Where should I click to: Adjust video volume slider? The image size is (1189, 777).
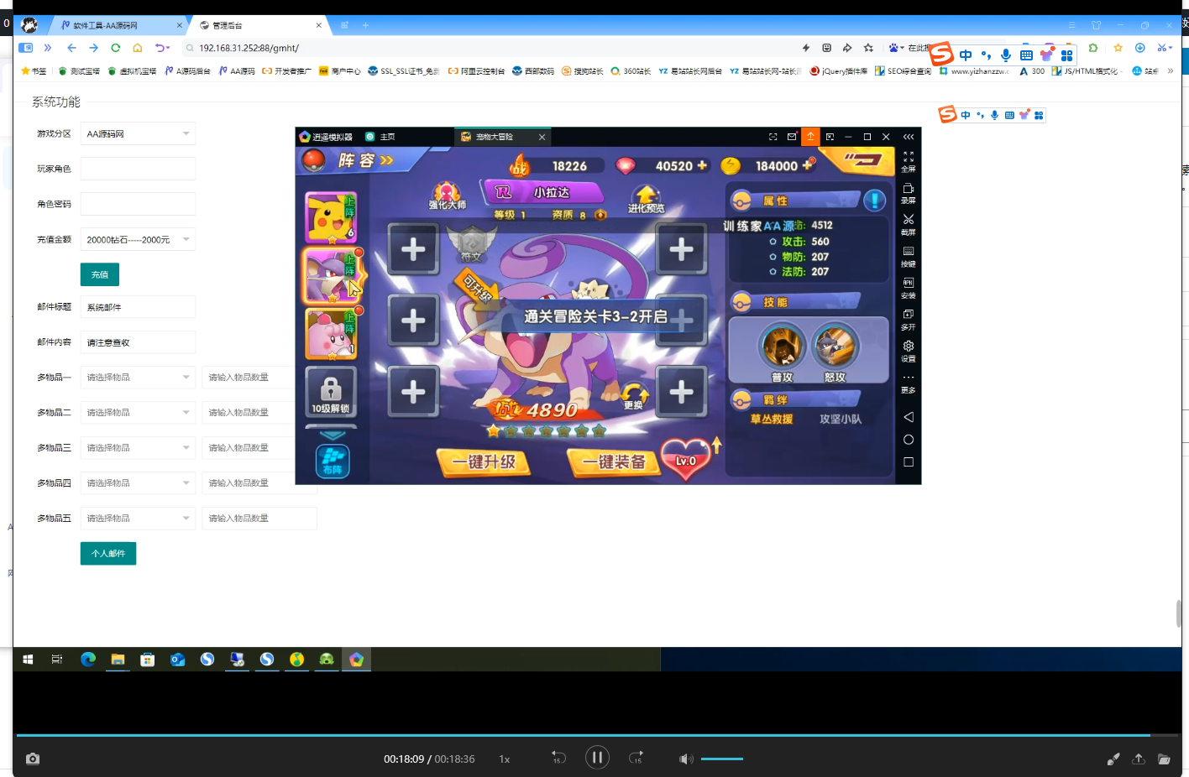(722, 759)
